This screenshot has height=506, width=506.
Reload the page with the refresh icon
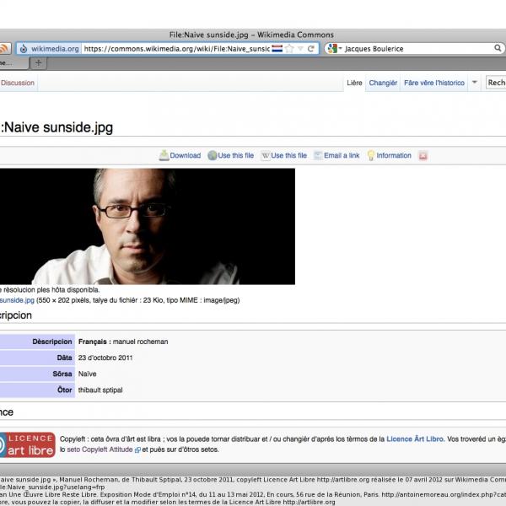click(x=310, y=49)
